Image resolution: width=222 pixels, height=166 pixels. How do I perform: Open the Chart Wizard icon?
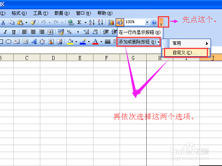coord(111,22)
